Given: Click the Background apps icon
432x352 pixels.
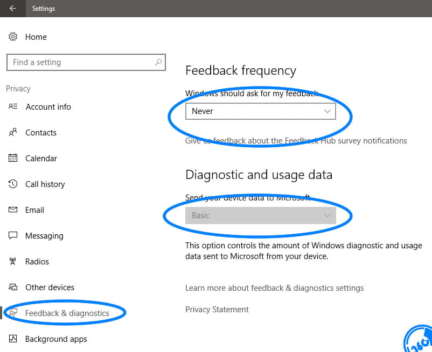Looking at the screenshot, I should click(13, 339).
